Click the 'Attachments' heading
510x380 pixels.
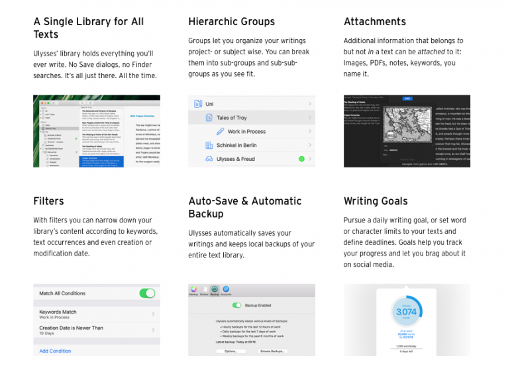point(375,21)
